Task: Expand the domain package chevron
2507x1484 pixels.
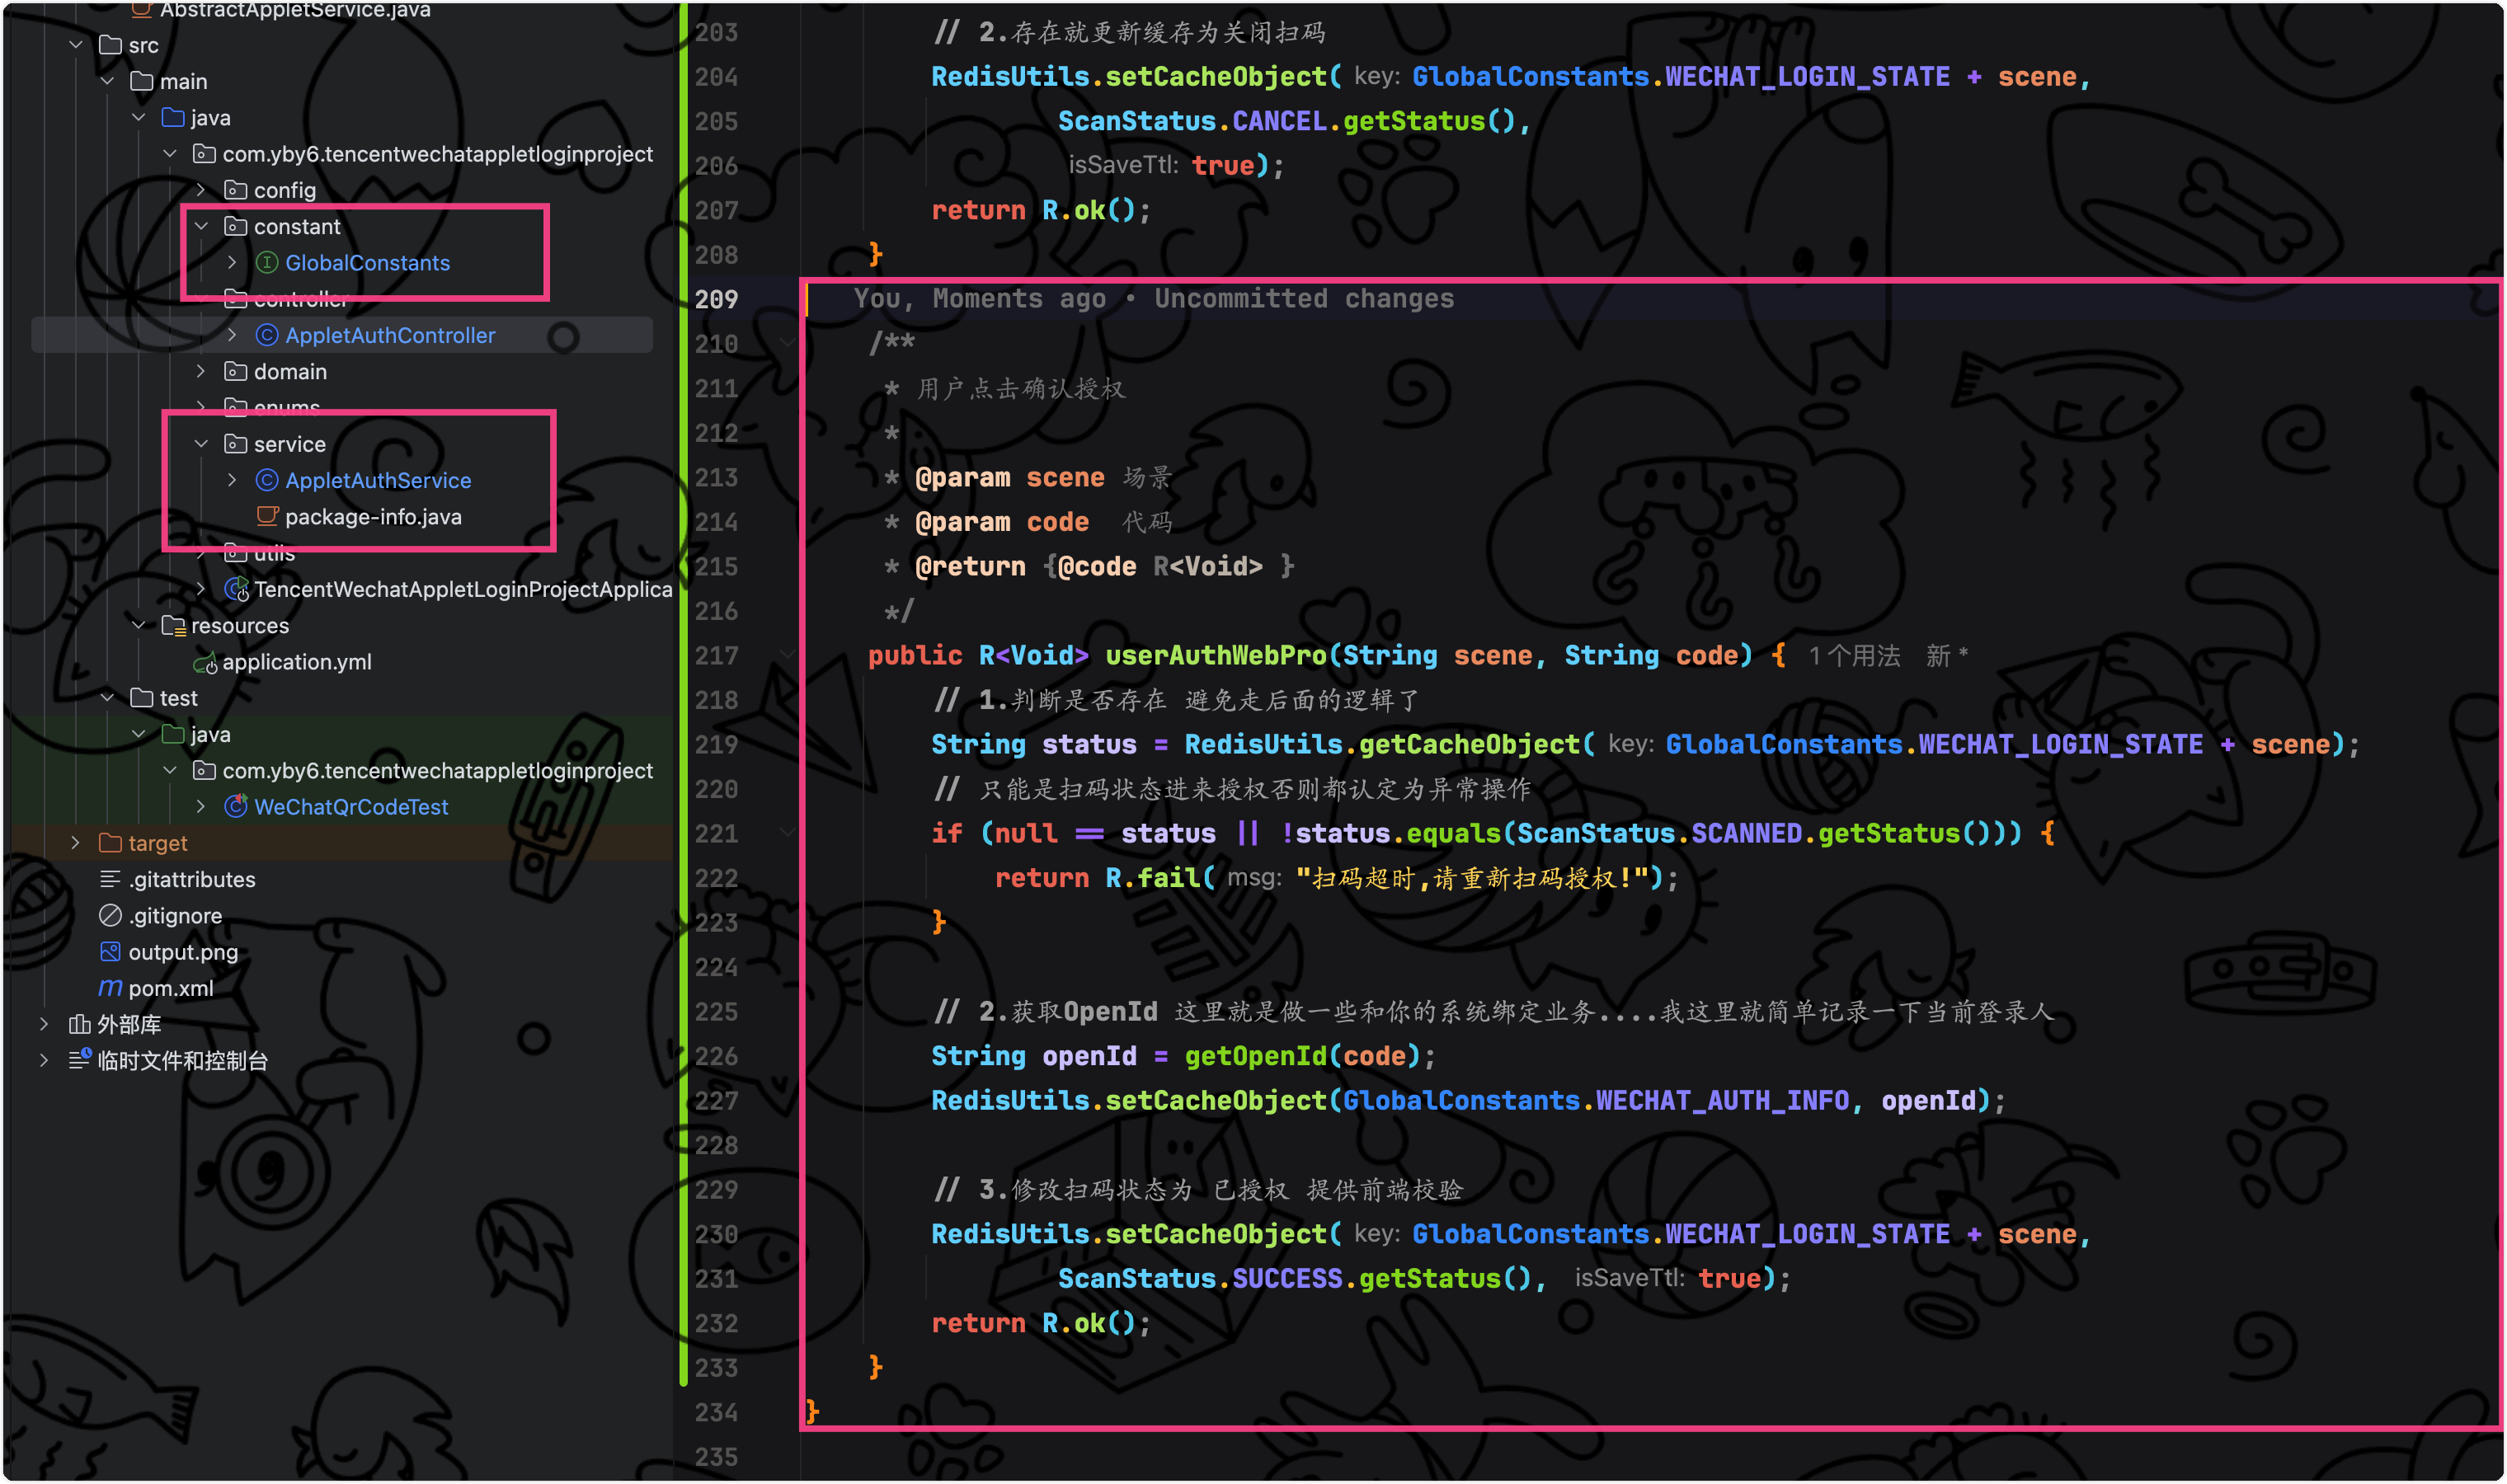Action: coord(201,372)
